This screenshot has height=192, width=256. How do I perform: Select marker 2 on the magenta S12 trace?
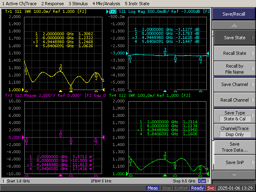[x=96, y=140]
